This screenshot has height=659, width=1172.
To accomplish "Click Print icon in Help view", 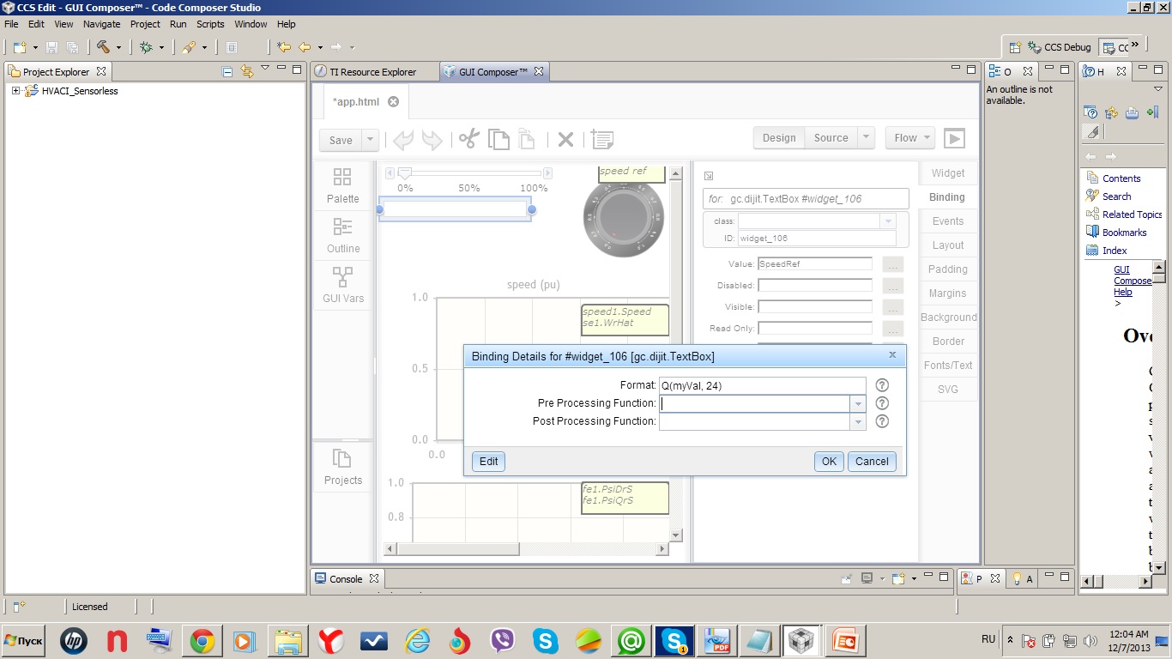I will (1132, 112).
